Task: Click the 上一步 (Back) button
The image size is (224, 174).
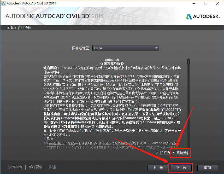Action: tap(158, 168)
